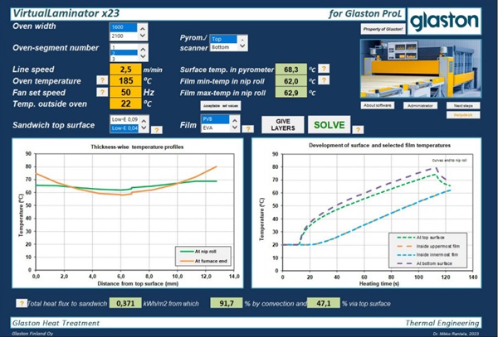498x337 pixels.
Task: Click the Temp. outside oven input field
Action: [x=126, y=104]
